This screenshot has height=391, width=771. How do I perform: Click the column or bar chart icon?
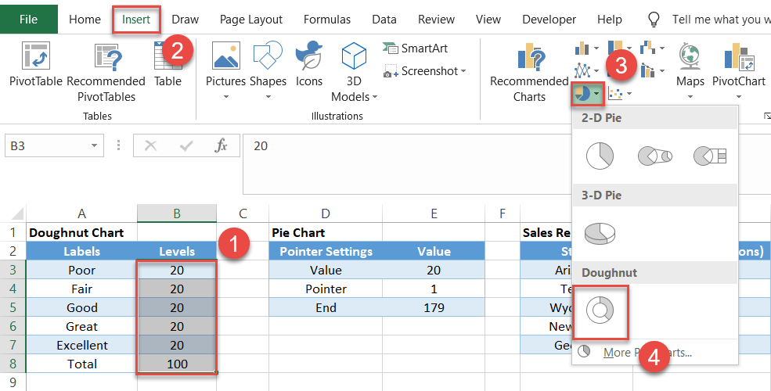pos(582,48)
